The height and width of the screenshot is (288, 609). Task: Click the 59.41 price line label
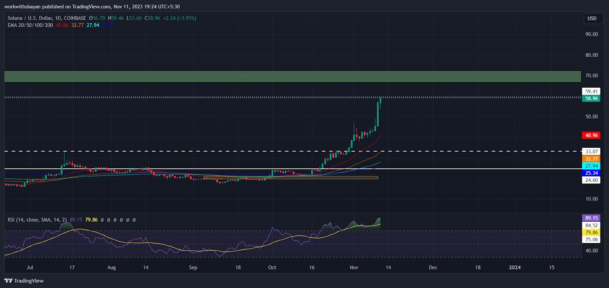(x=591, y=91)
